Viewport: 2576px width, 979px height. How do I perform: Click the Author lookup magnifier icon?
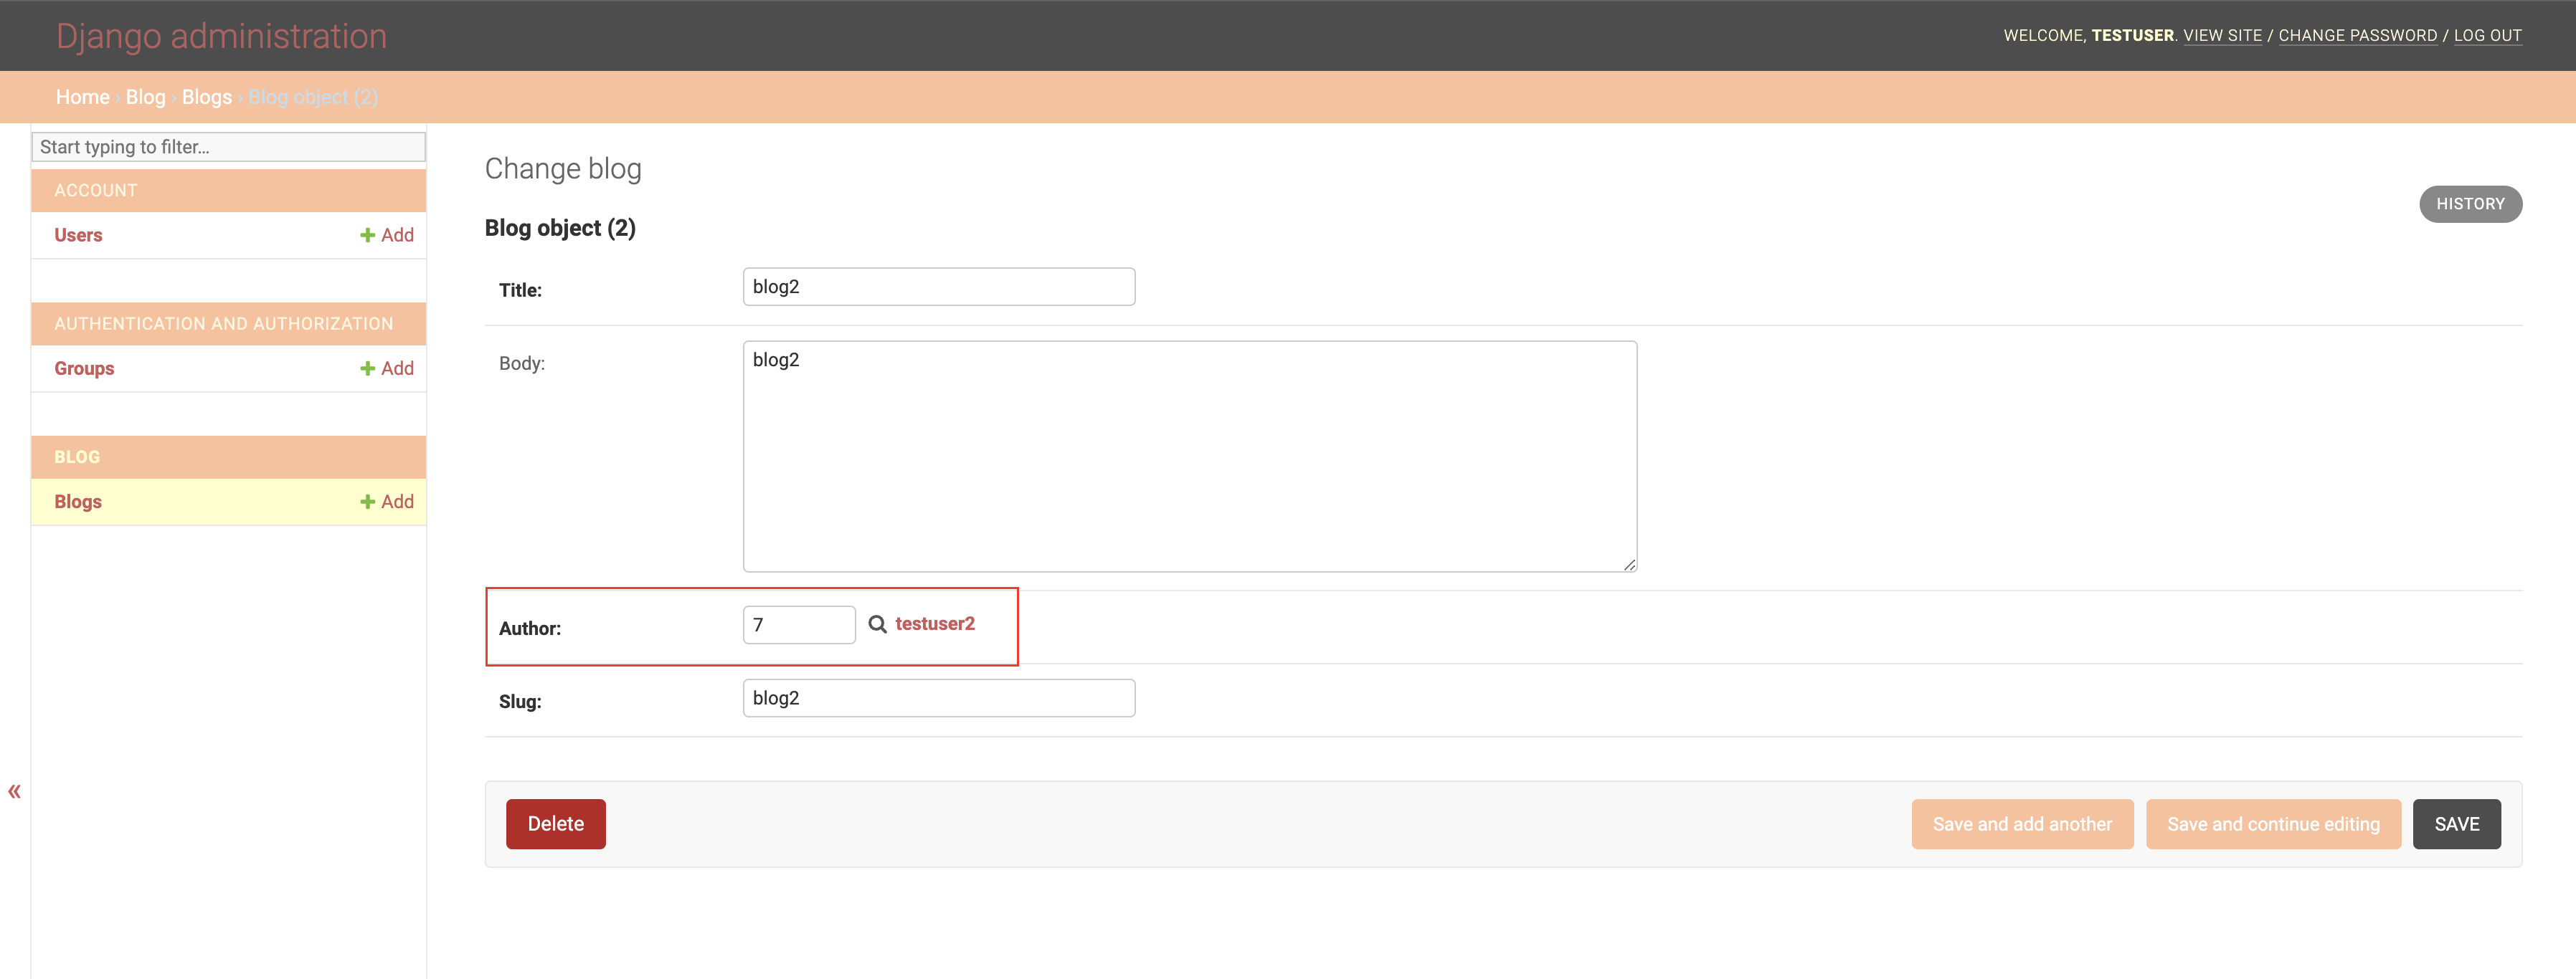(877, 624)
